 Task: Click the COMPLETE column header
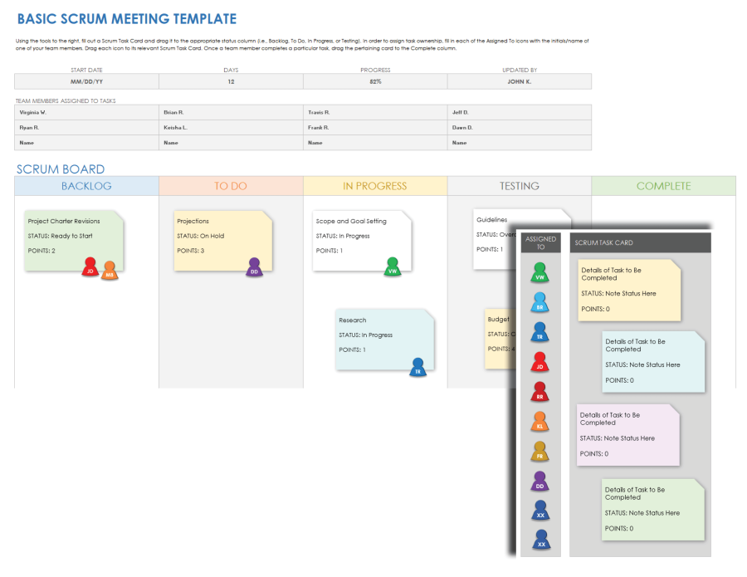tap(663, 186)
